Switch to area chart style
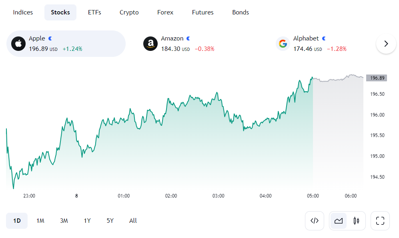399x238 pixels. coord(339,221)
